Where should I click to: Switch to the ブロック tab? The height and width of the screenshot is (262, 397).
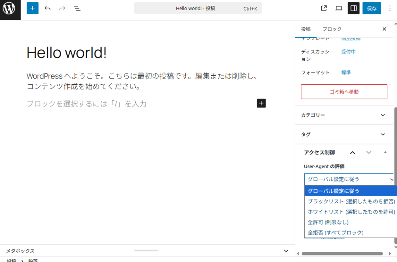tap(332, 29)
